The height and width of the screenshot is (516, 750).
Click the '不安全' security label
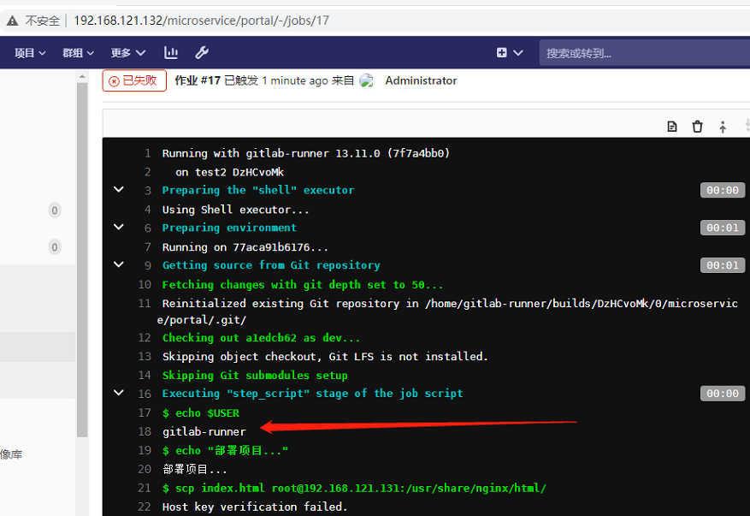43,21
